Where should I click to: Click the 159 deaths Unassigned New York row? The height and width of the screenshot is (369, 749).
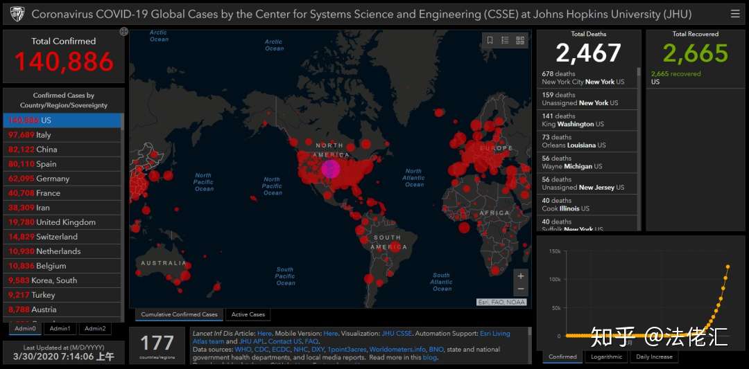point(589,99)
